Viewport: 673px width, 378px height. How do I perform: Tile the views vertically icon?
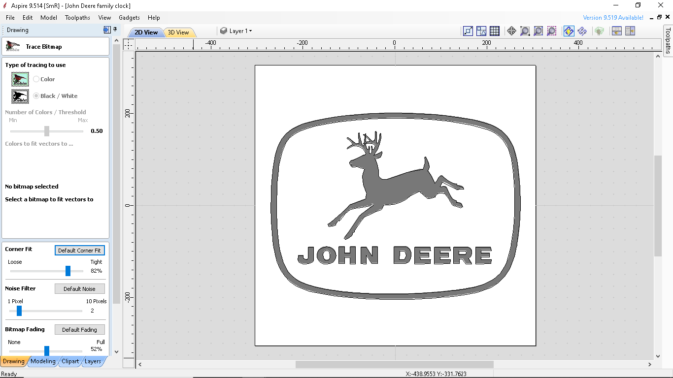(630, 31)
